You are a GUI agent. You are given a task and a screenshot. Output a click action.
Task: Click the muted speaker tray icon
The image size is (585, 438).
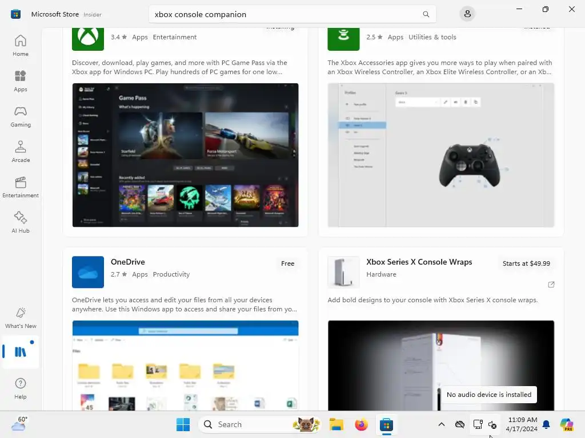(x=492, y=424)
